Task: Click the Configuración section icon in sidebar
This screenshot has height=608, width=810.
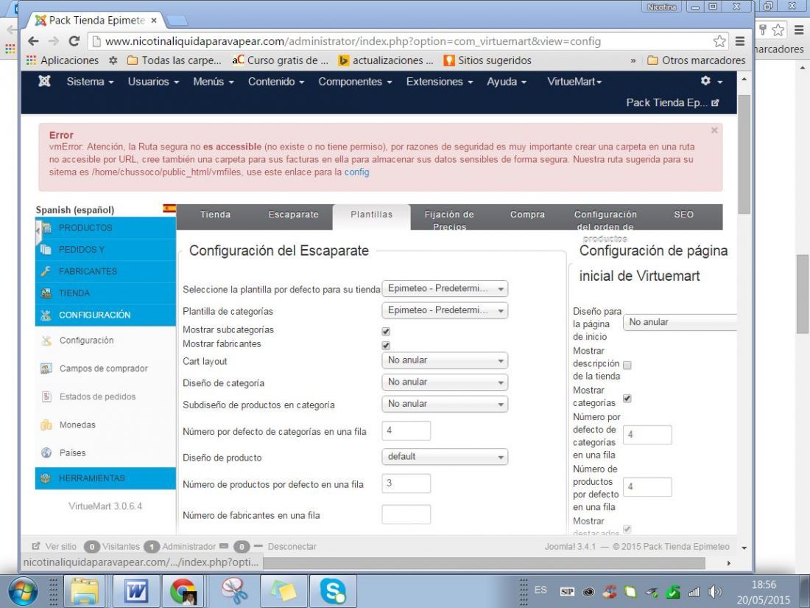Action: (x=46, y=315)
